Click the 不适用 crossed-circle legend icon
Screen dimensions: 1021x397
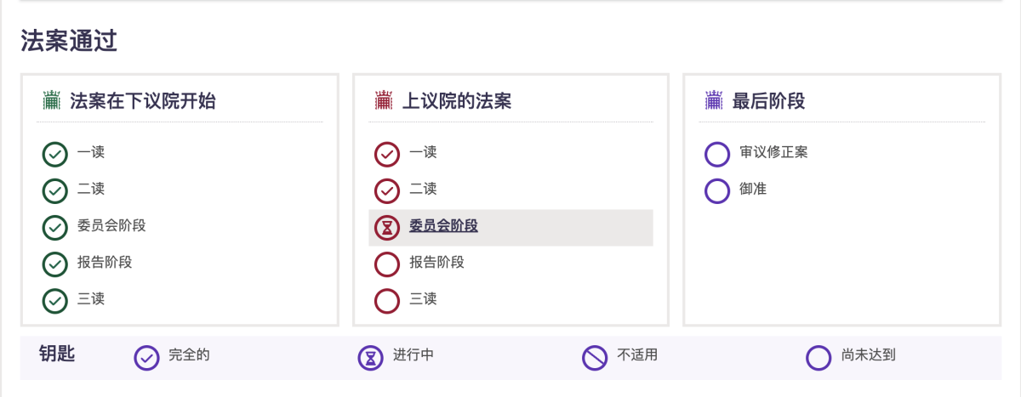[x=595, y=358]
